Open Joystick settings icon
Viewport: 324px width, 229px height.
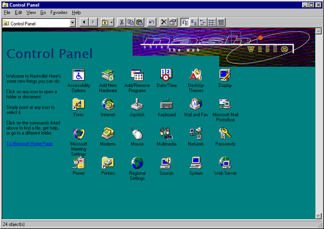(x=137, y=104)
